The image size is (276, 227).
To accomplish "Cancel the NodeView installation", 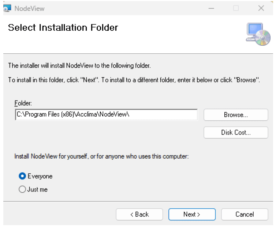I will [245, 214].
